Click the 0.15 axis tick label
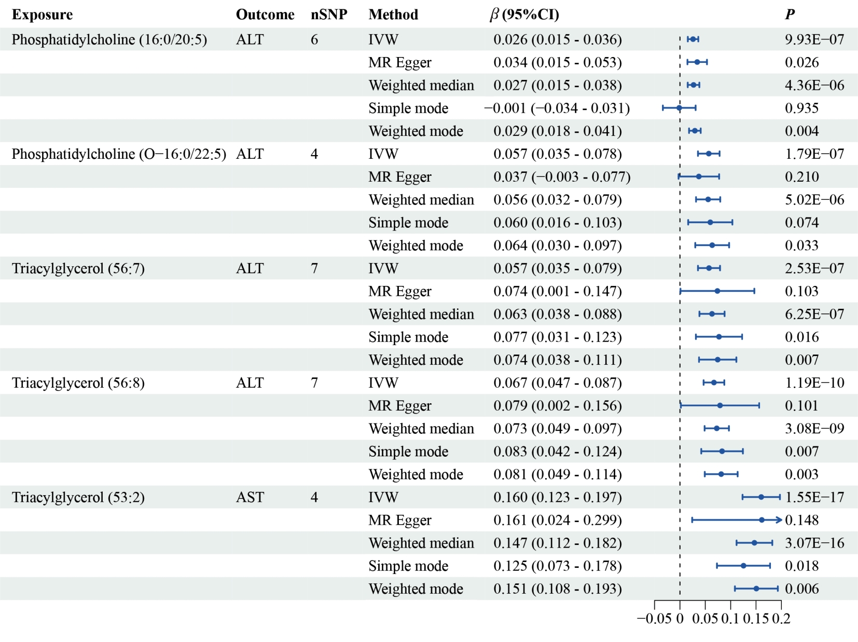 click(x=756, y=619)
